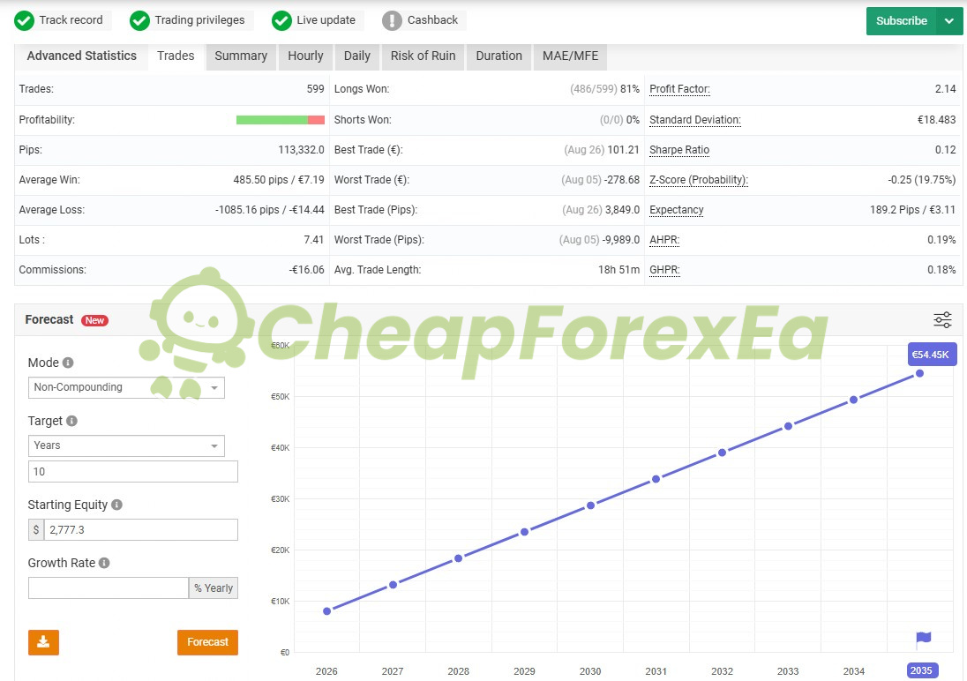Click the Standard Deviation label link

point(695,120)
